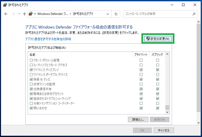Click app list scrollbar down arrow

click(x=167, y=112)
